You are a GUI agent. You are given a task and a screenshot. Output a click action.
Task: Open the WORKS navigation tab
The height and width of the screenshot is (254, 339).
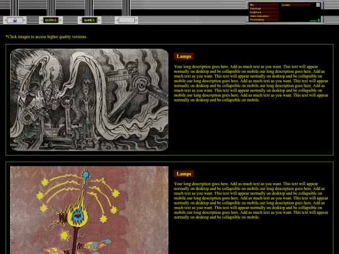click(51, 20)
